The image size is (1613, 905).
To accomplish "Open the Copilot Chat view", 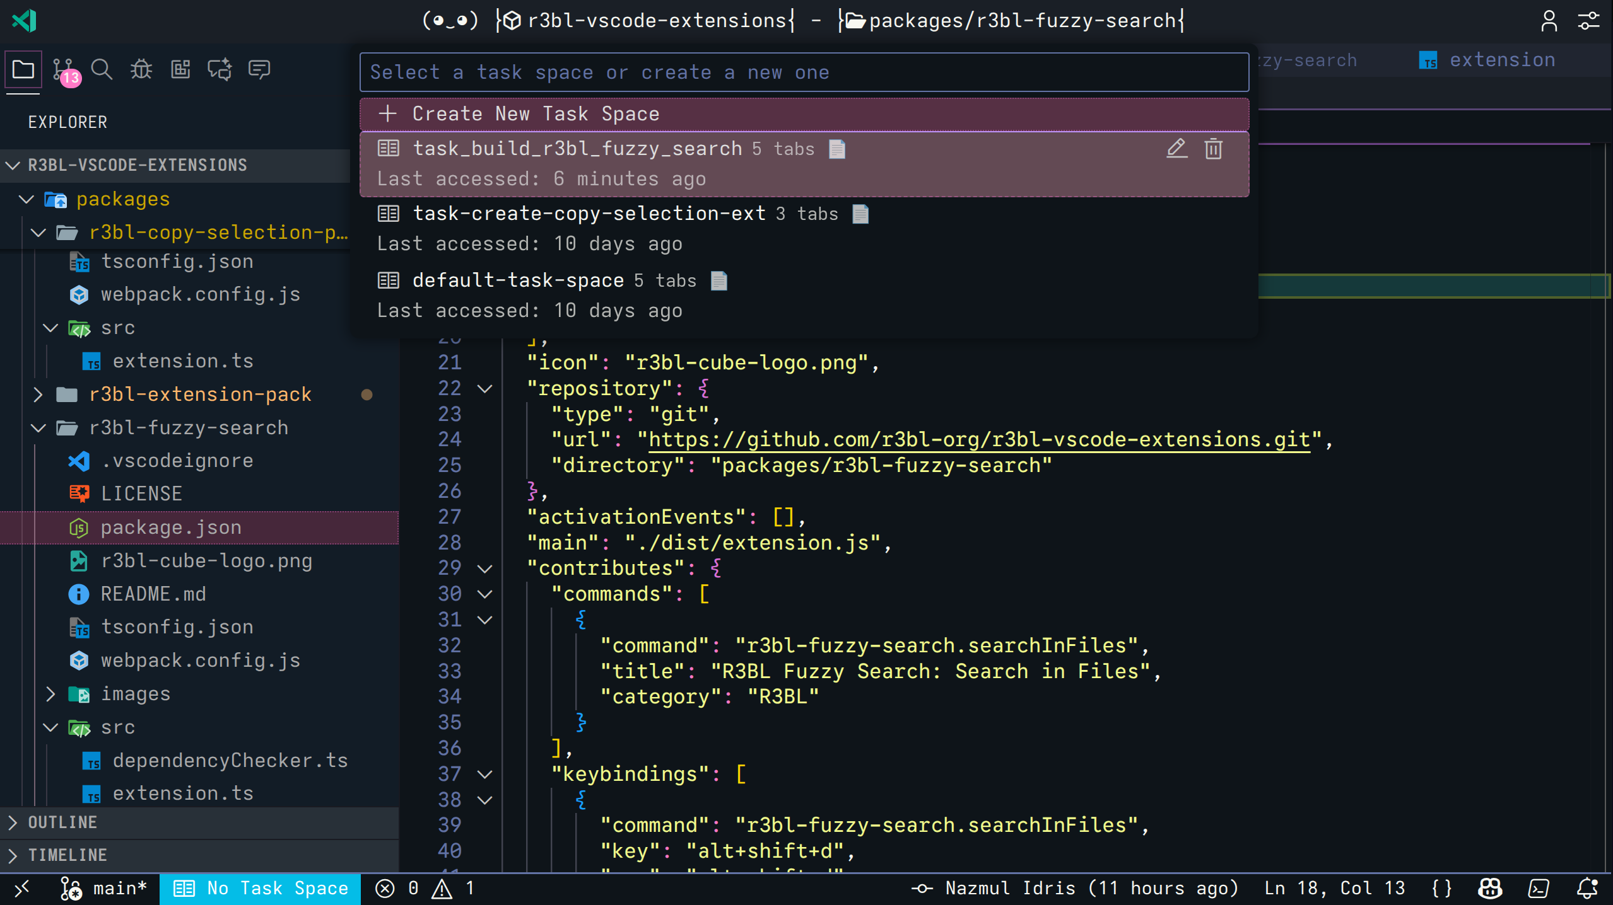I will pyautogui.click(x=219, y=68).
